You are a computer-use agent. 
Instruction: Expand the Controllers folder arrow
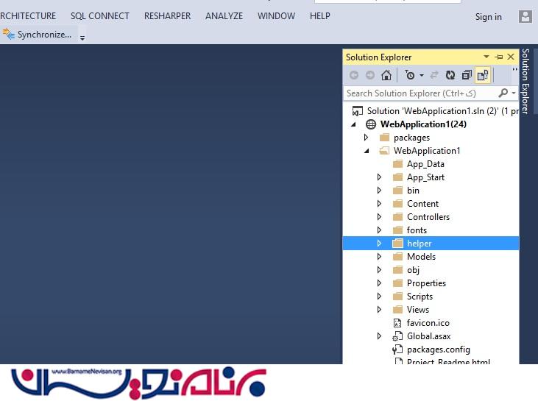[379, 217]
